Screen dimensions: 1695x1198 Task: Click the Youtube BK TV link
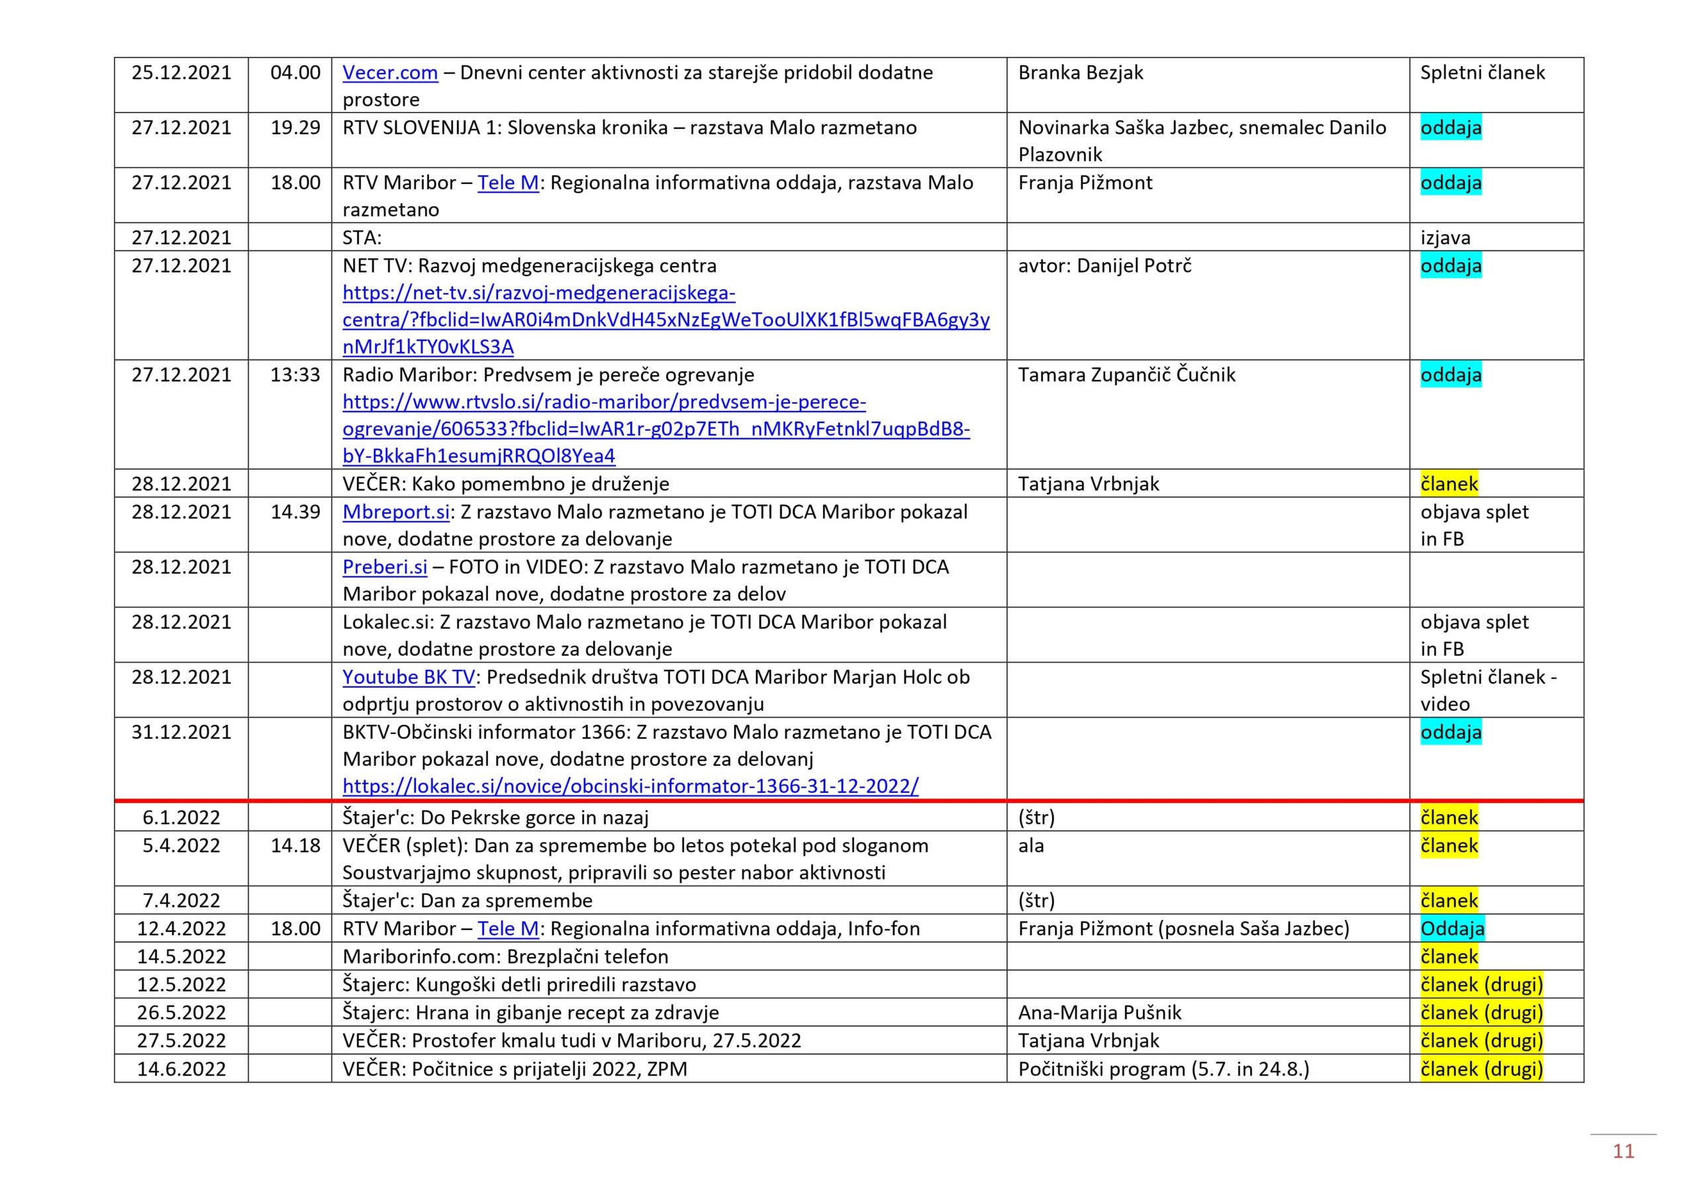click(x=409, y=677)
